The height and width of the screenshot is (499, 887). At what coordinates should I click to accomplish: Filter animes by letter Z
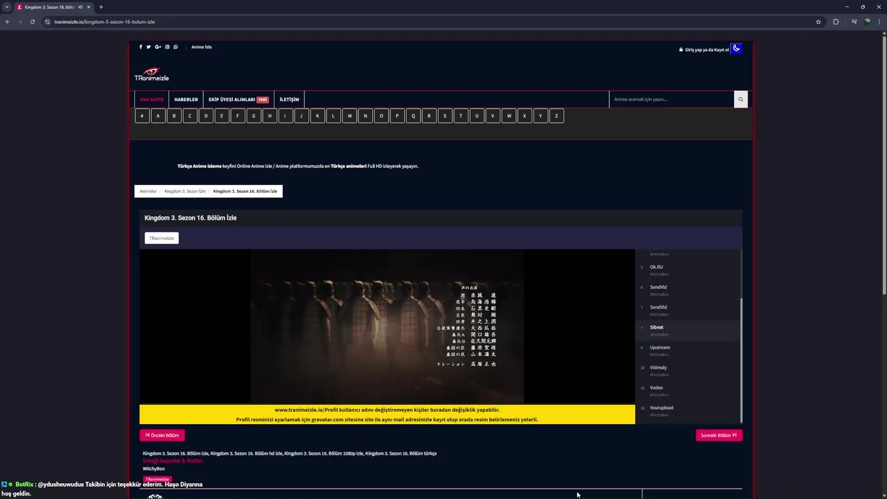tap(556, 116)
